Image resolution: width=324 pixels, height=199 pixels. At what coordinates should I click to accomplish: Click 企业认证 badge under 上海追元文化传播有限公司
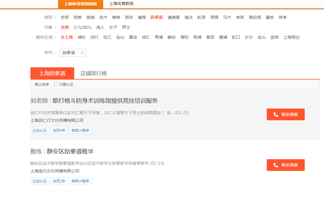[40, 181]
